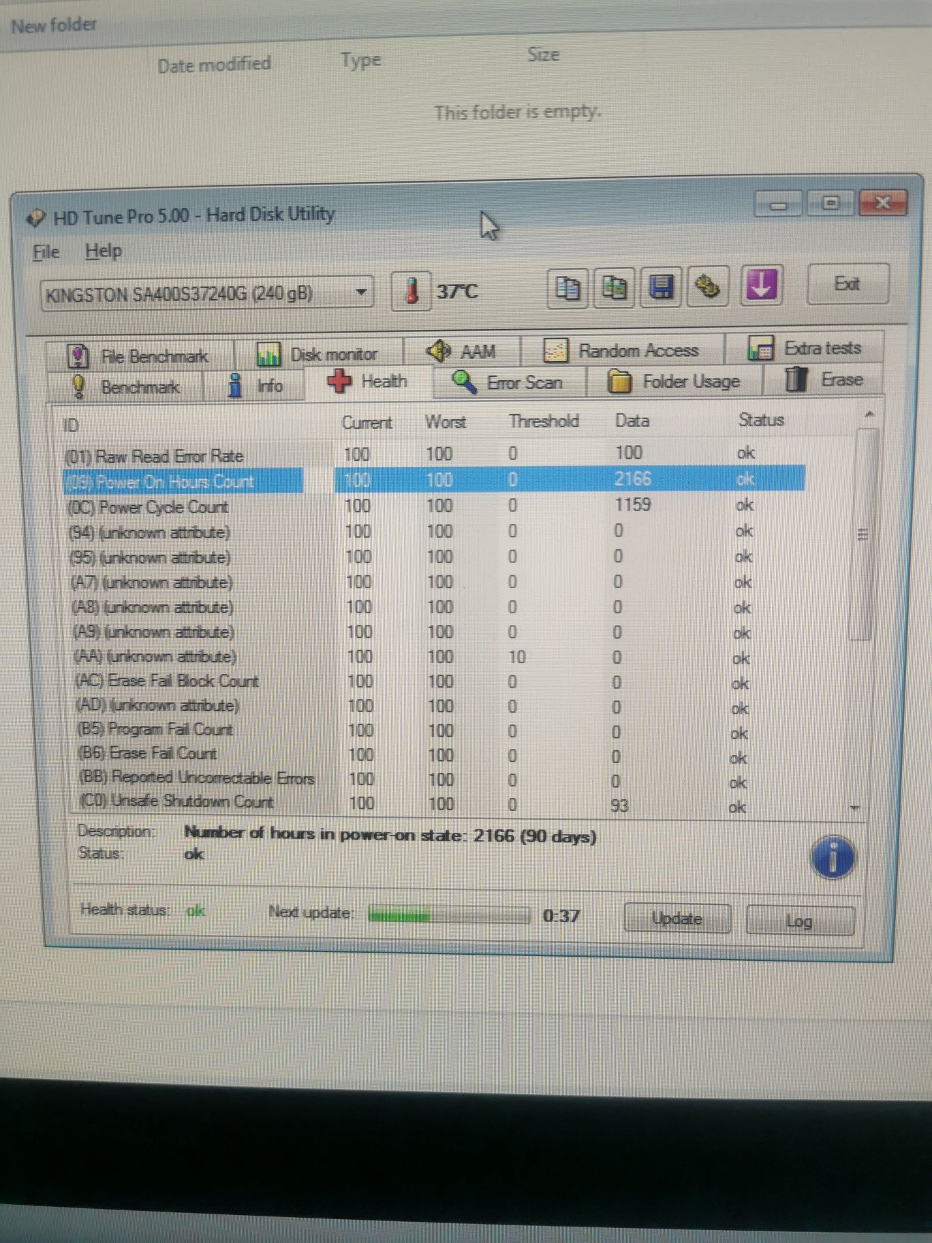Click the Next update progress bar
932x1243 pixels.
449,915
